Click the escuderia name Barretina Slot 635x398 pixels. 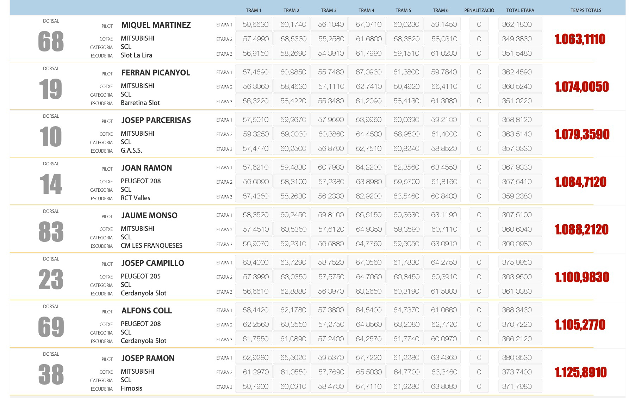pos(140,103)
